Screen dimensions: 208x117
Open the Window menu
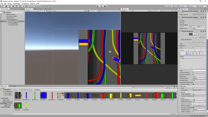tap(32, 4)
